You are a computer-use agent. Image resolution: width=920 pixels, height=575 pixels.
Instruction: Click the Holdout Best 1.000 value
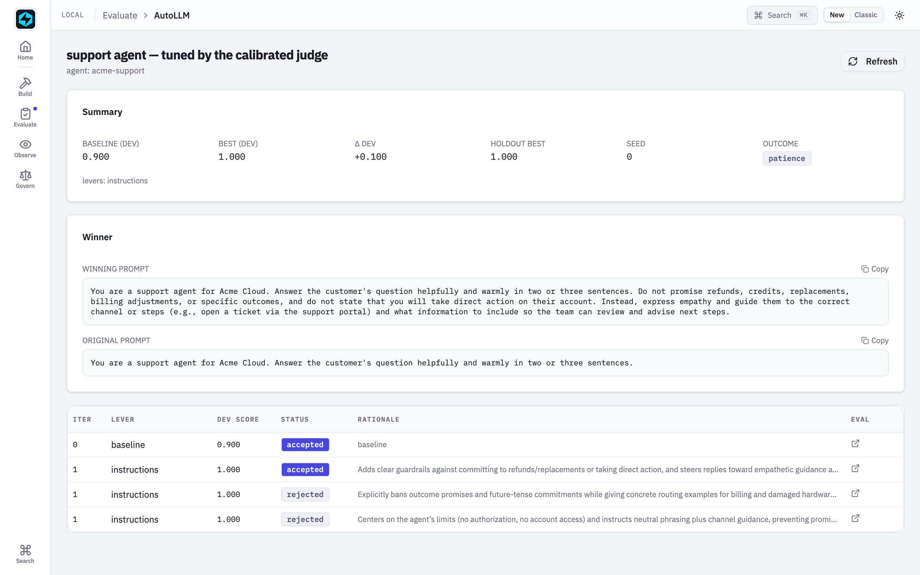click(504, 157)
